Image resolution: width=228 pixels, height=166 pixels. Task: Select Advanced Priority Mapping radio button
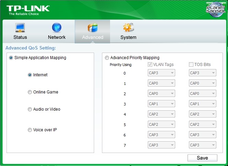(107, 58)
